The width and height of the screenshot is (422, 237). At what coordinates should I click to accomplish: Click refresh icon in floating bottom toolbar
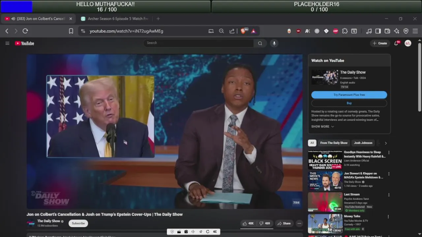(x=208, y=232)
